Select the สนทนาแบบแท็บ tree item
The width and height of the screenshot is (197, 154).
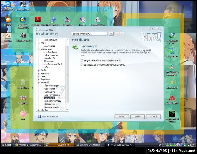(x=52, y=107)
